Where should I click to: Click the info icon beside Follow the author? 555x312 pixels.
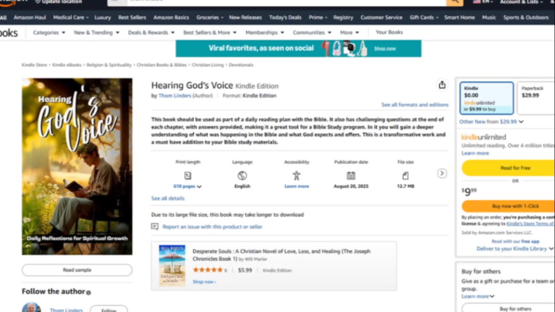pos(88,292)
